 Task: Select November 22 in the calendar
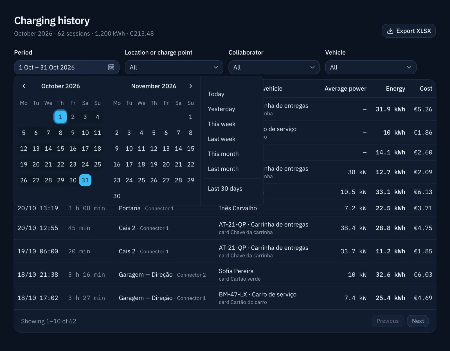(191, 164)
